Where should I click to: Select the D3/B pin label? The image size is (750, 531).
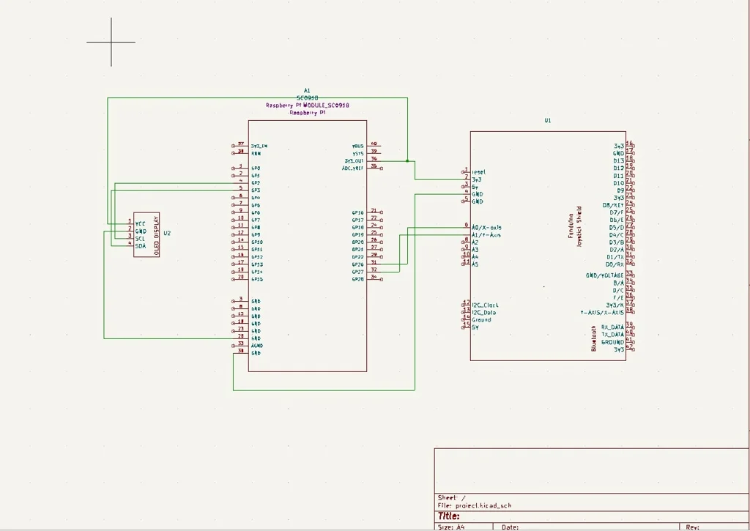coord(617,242)
